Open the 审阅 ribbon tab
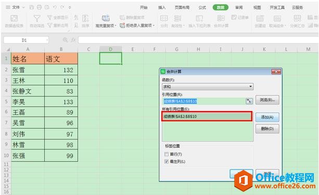 239,7
